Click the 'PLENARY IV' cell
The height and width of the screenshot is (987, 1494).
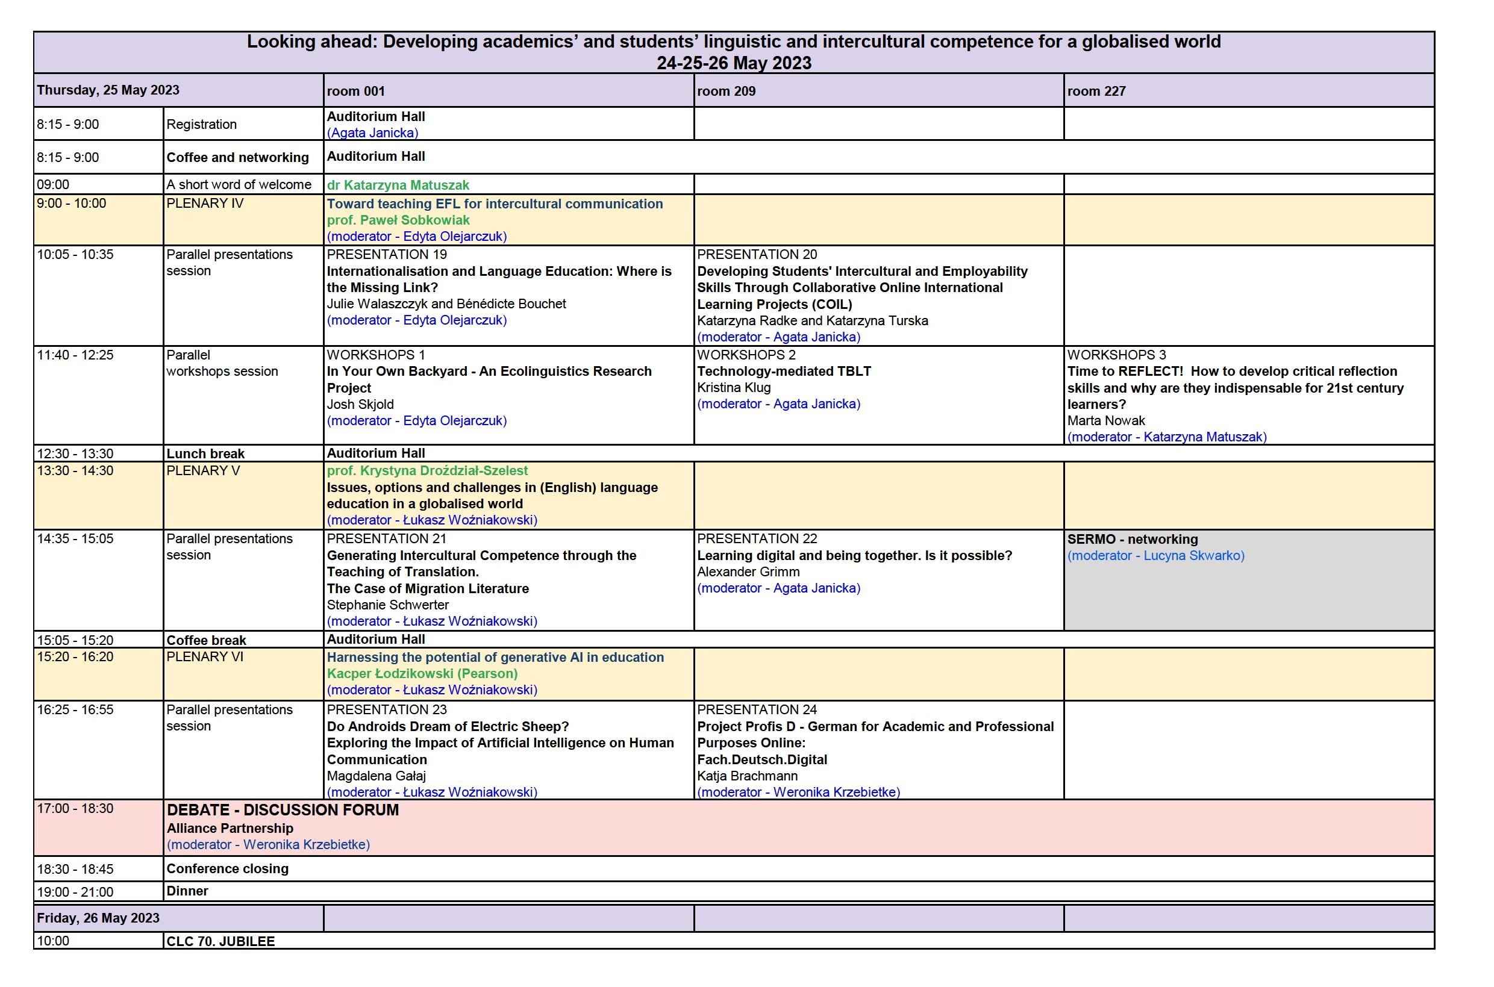243,220
